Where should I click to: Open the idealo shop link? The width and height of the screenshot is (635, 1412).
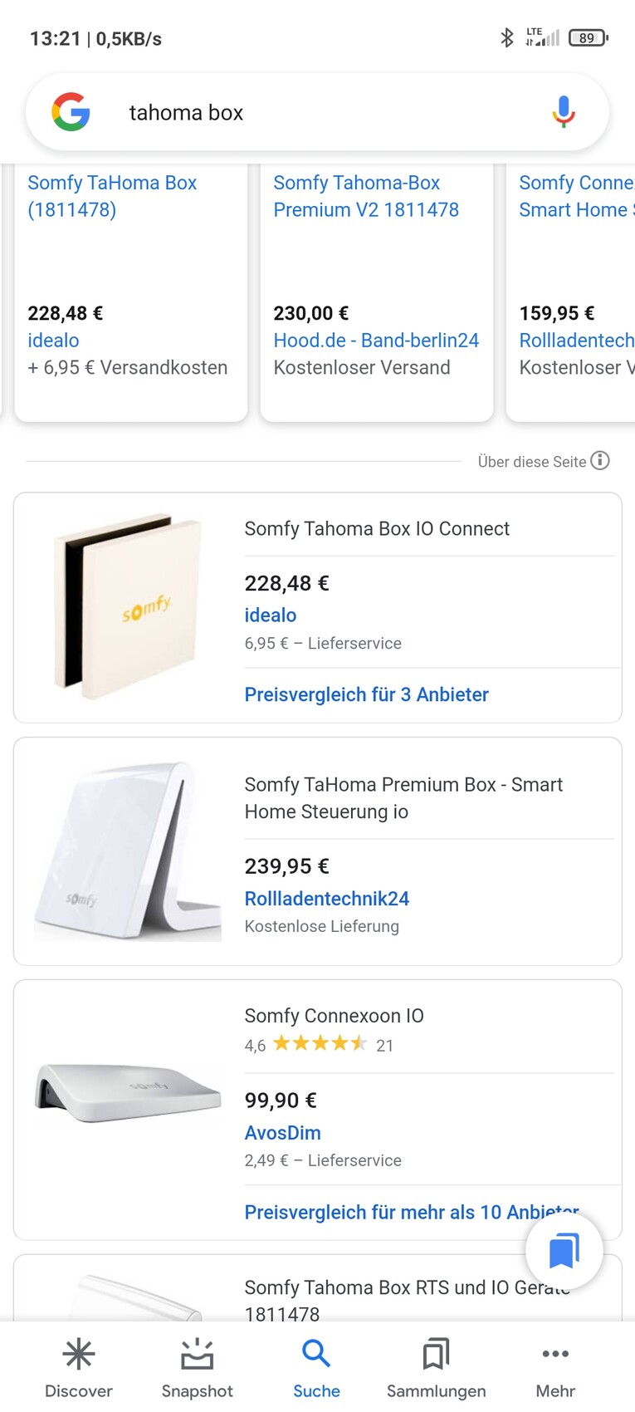pos(270,615)
